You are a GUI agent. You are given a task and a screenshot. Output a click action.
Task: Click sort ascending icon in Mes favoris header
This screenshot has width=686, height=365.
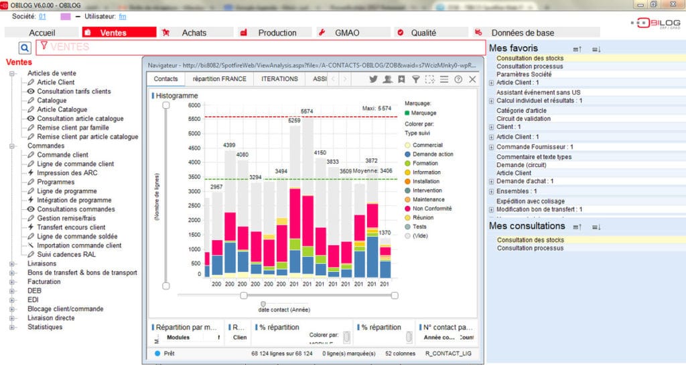click(577, 49)
